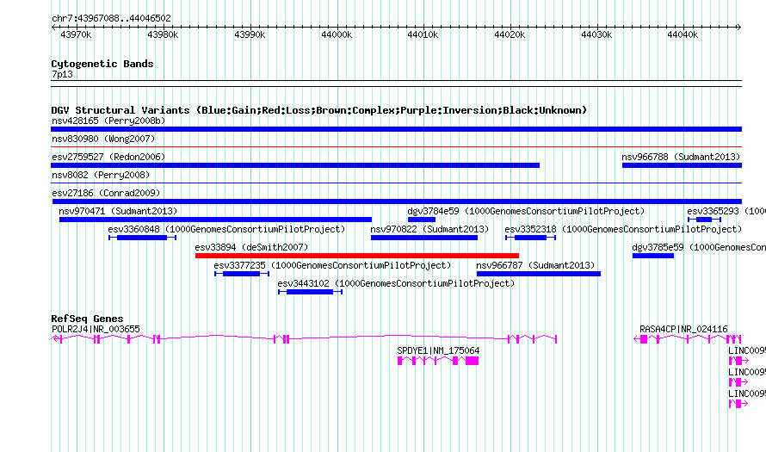Select the thick red esv33894 loss bar

click(357, 256)
